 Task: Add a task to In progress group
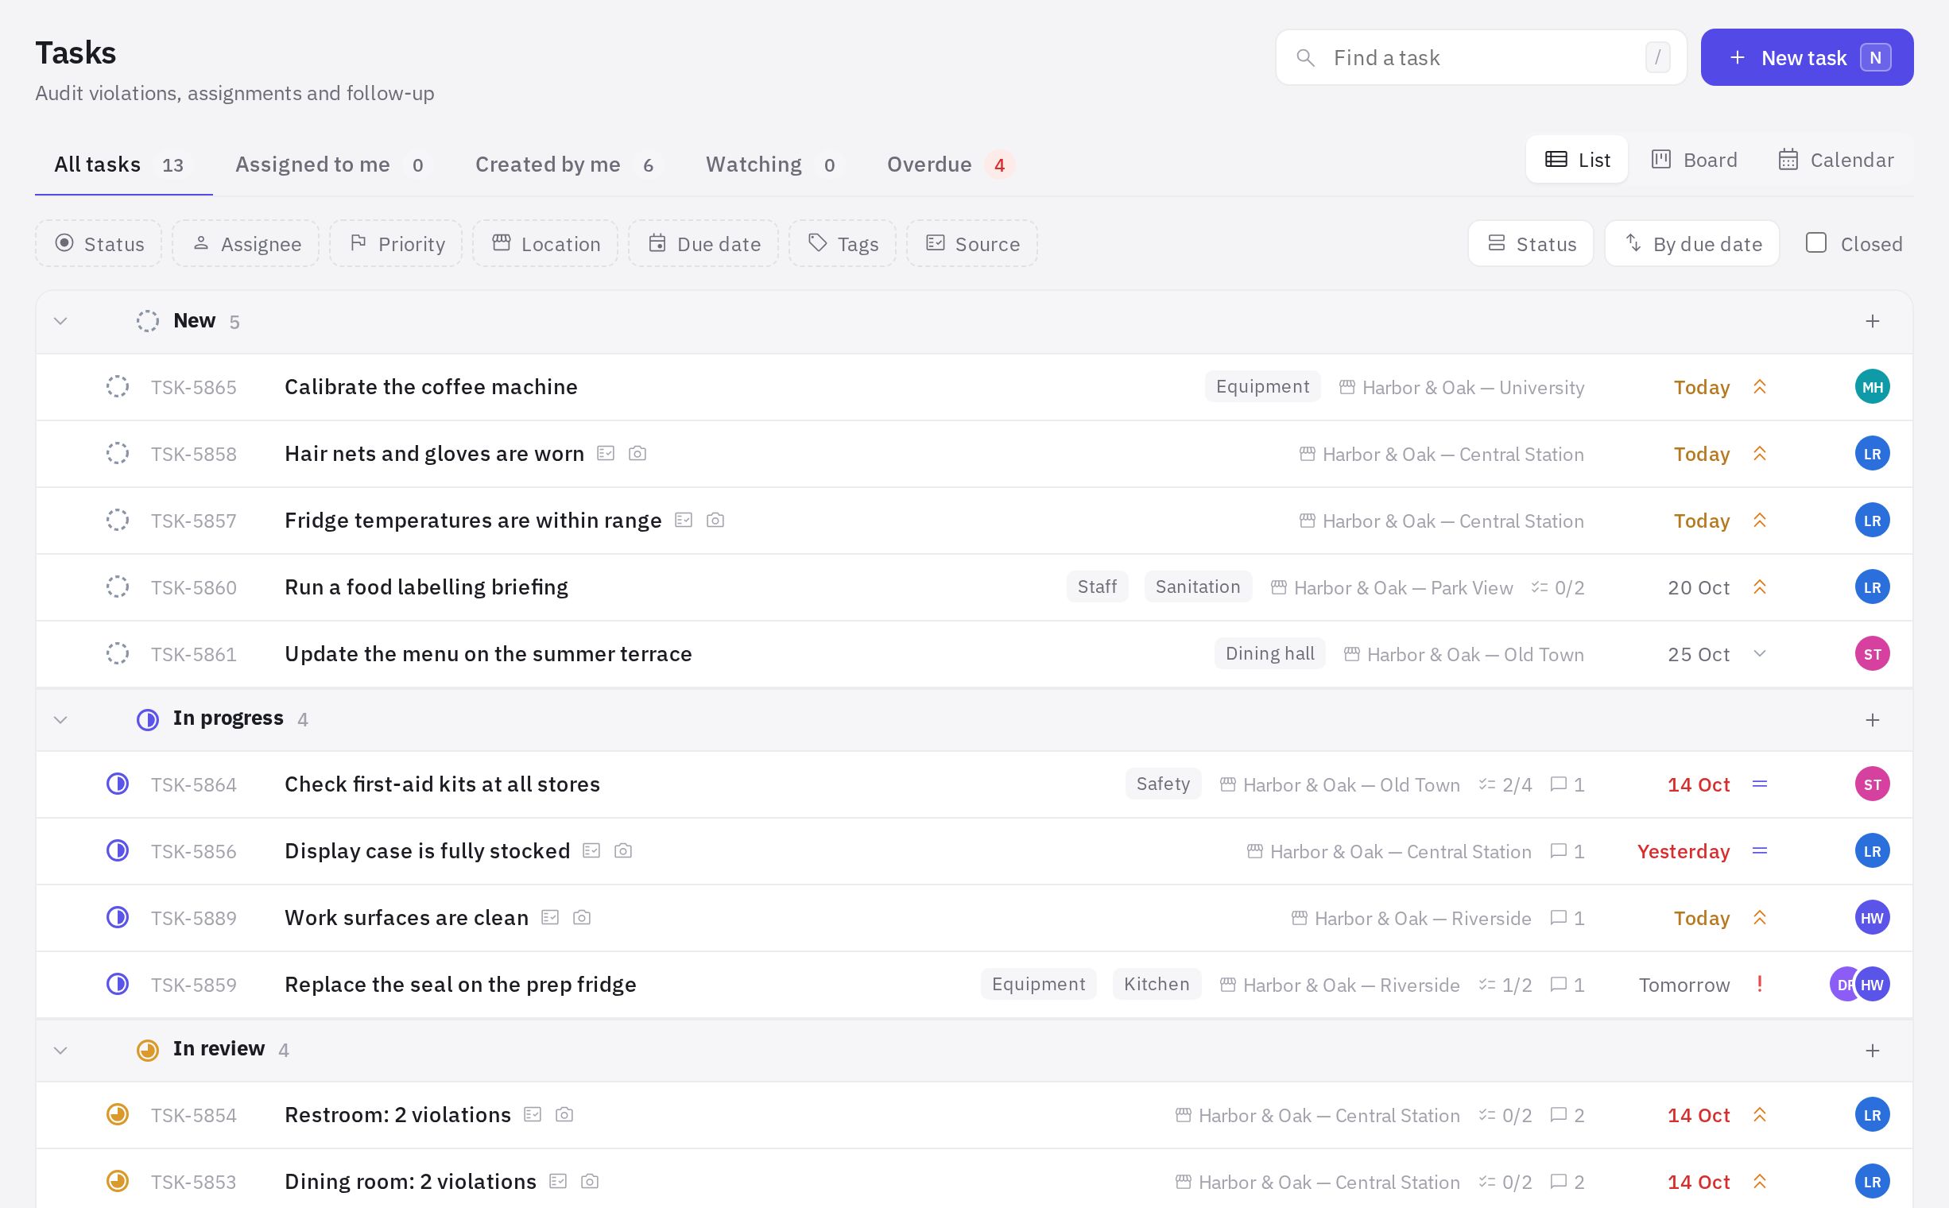(1871, 720)
